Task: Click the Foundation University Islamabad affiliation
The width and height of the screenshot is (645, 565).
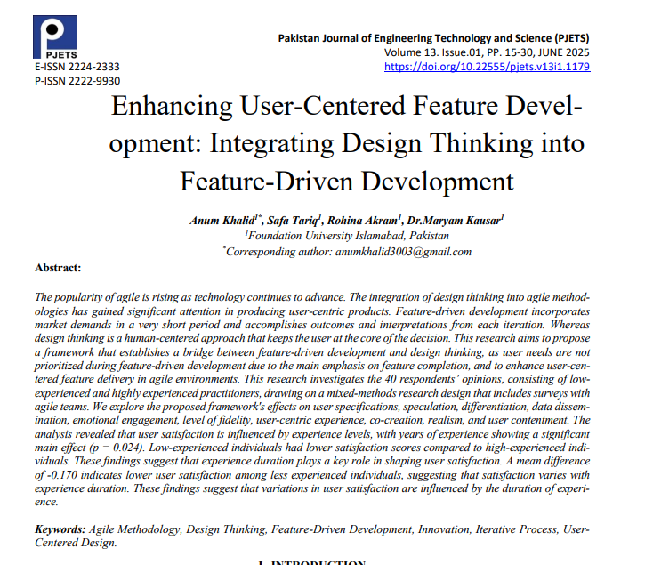Action: [347, 236]
